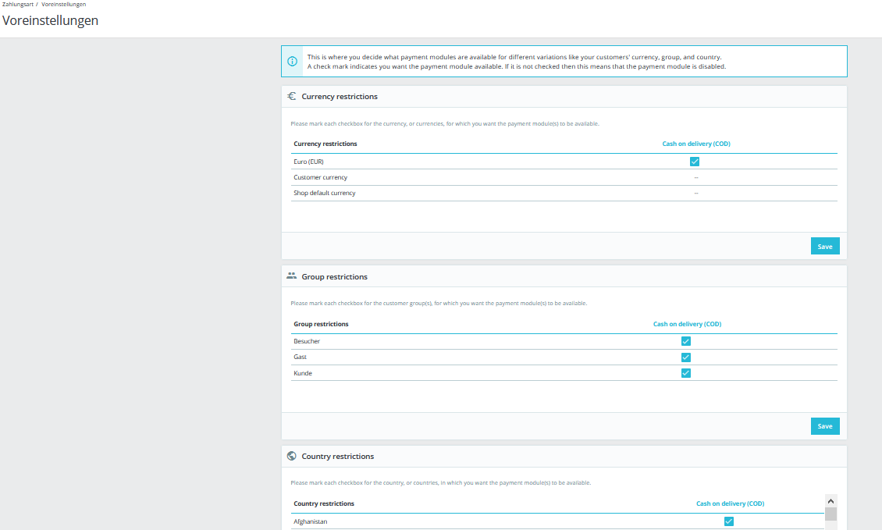
Task: Select the Besucher row label
Action: [x=307, y=341]
